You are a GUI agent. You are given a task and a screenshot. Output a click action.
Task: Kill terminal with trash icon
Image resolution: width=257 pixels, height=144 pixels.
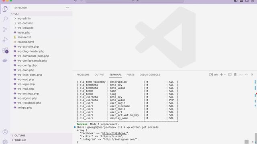[x=235, y=75]
